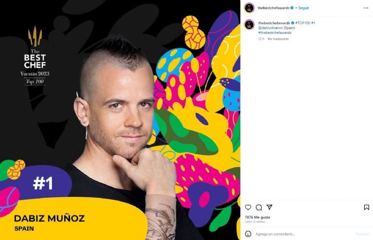Save post using the bookmark icon
The height and width of the screenshot is (240, 373).
pos(367,207)
